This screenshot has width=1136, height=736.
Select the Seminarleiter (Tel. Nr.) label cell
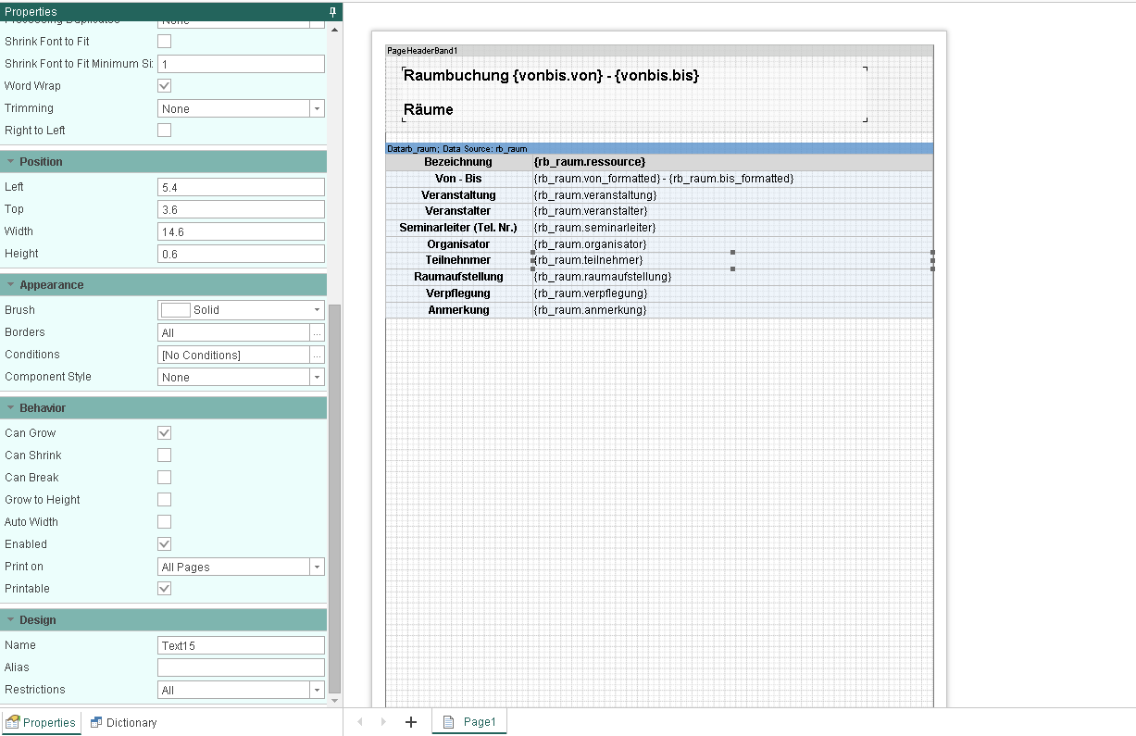[458, 228]
